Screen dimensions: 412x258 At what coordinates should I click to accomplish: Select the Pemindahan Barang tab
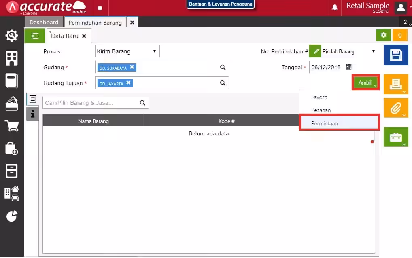click(x=95, y=23)
